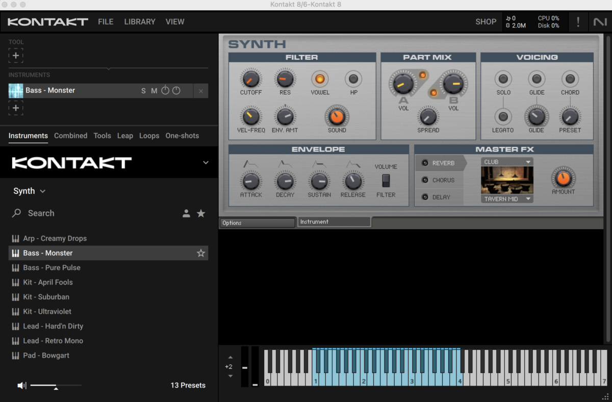Screen dimensions: 612x402
Task: Add a tool with the plus box
Action: click(16, 56)
